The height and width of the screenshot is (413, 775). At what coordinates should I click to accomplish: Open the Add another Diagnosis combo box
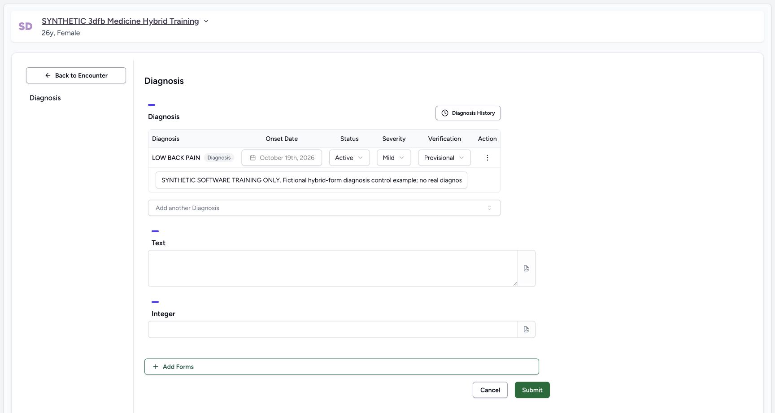click(324, 208)
